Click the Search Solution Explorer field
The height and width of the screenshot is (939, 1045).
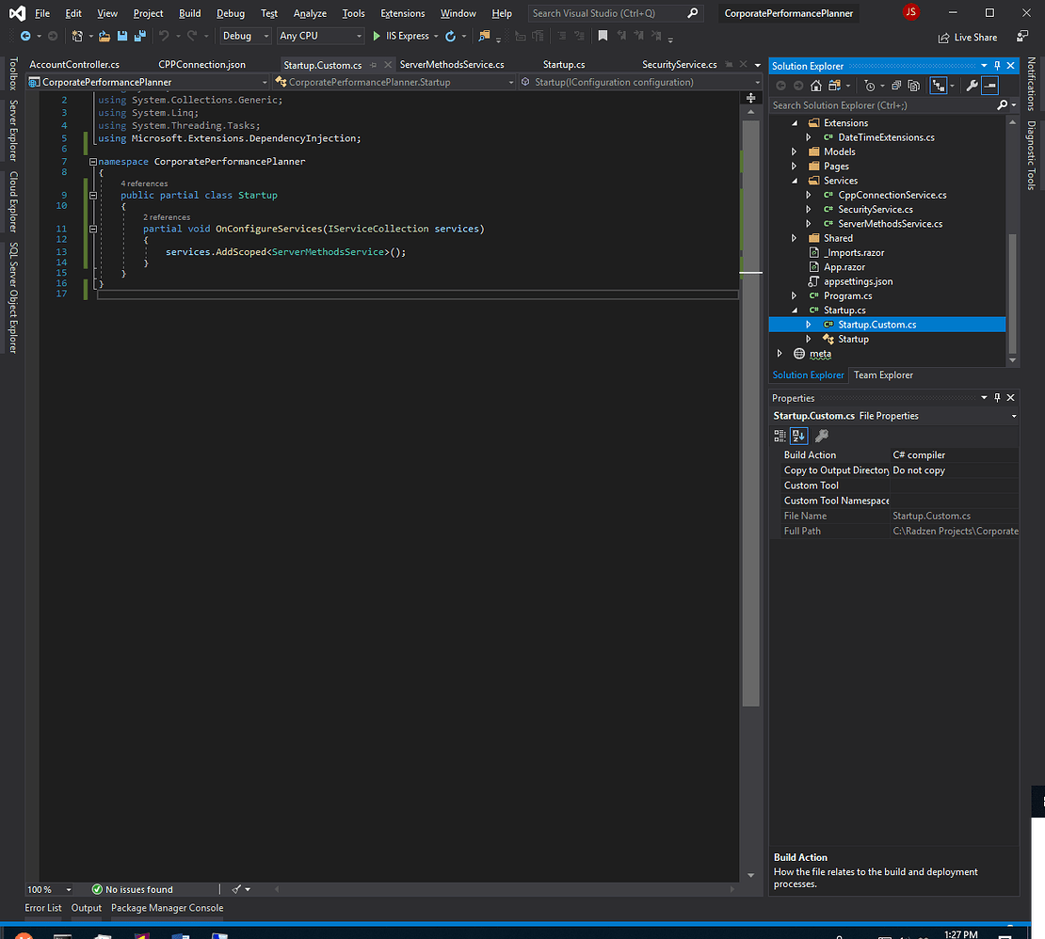click(x=883, y=105)
